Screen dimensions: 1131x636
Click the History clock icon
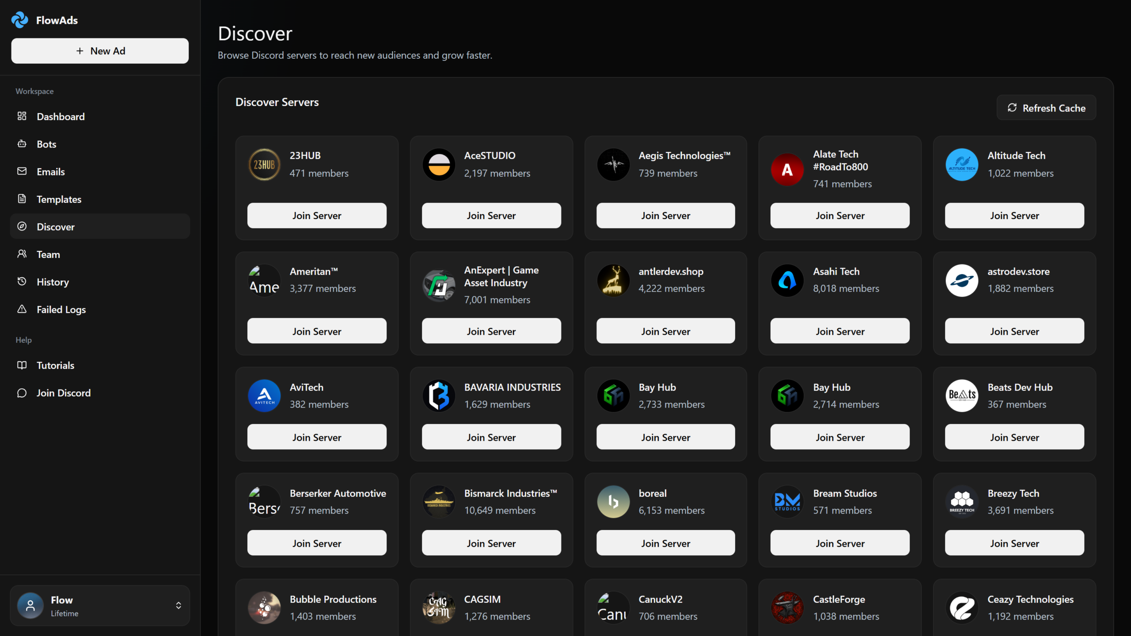[x=22, y=281]
